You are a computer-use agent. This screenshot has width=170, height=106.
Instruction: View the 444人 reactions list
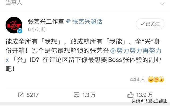point(138,79)
